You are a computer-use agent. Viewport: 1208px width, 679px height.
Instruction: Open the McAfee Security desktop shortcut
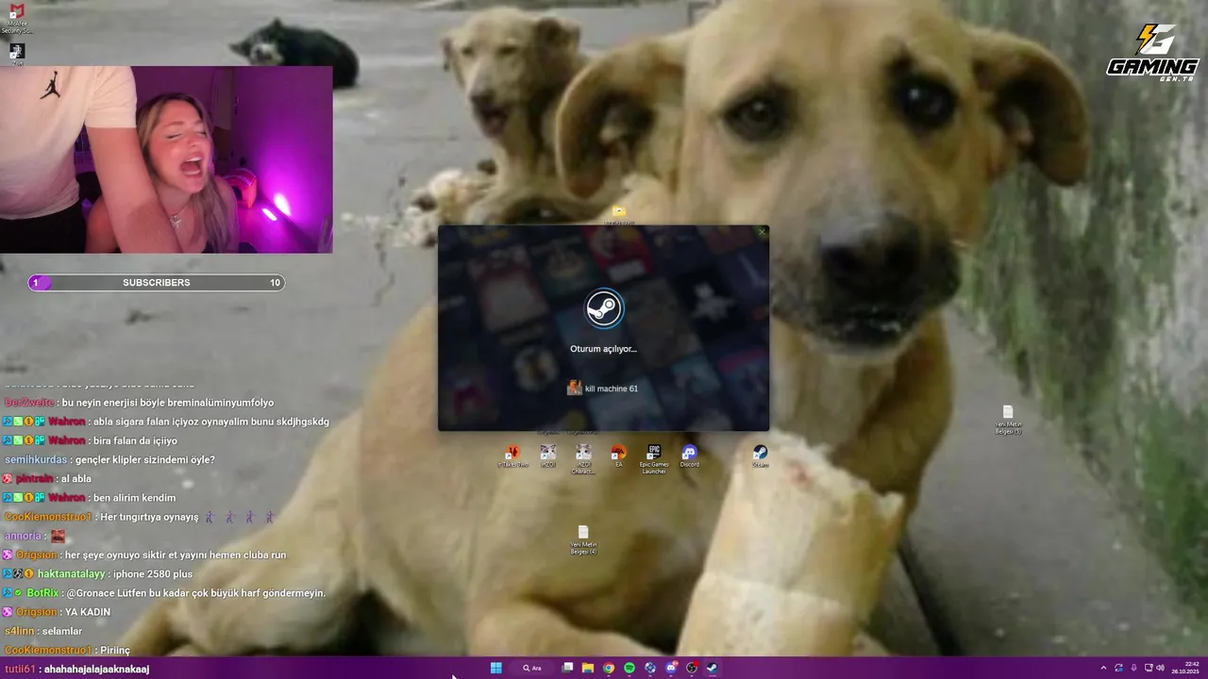click(x=16, y=18)
